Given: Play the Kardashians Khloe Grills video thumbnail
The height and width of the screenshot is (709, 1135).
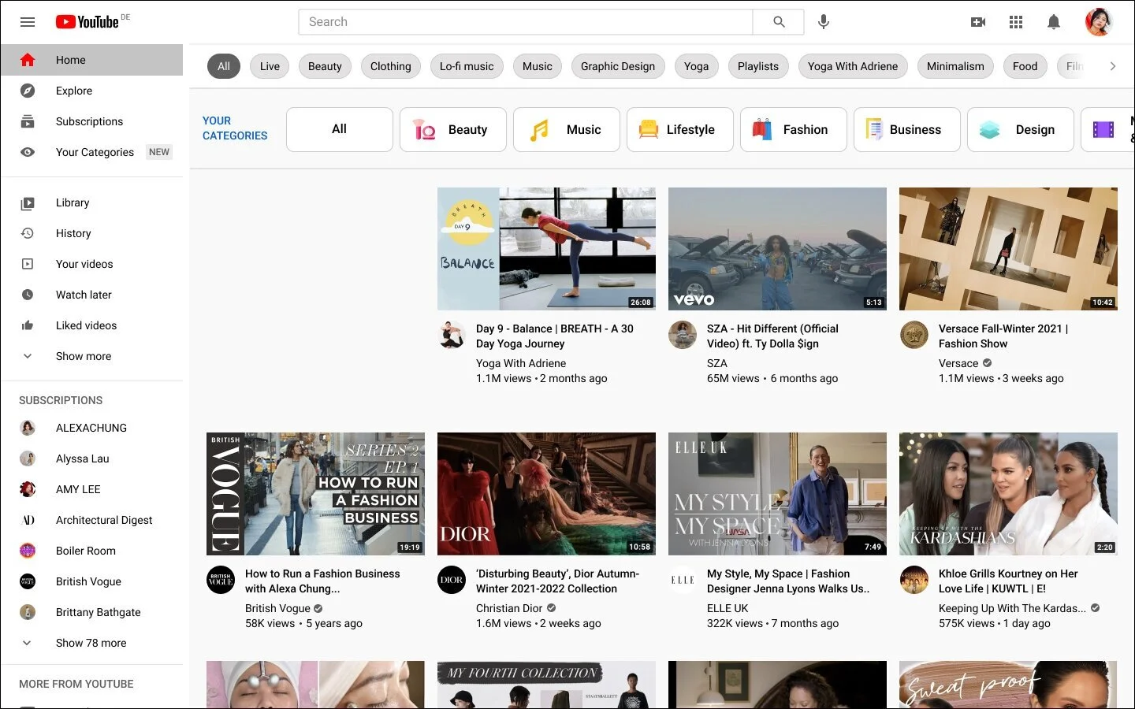Looking at the screenshot, I should pyautogui.click(x=1008, y=494).
